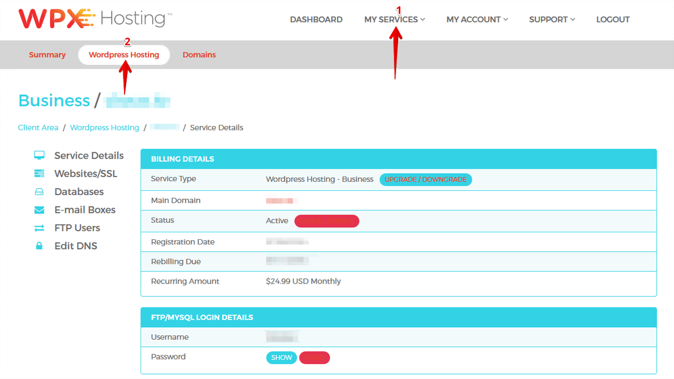Reveal the blurred password with red button
This screenshot has height=379, width=674.
[314, 357]
